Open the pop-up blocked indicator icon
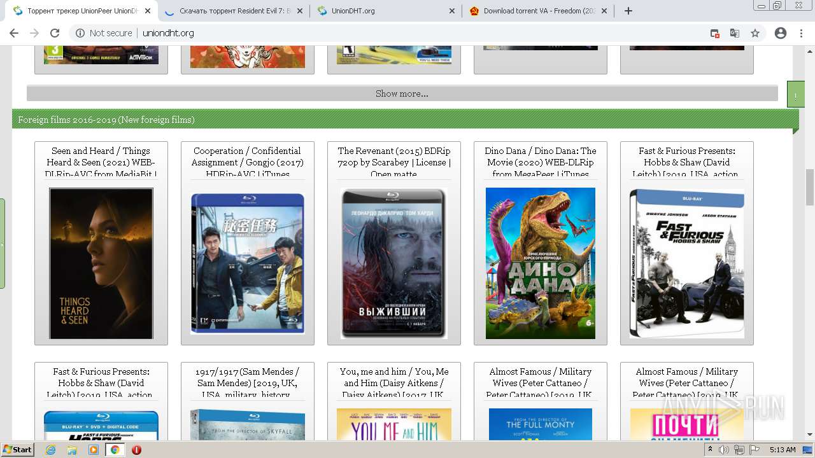This screenshot has width=815, height=458. coord(714,33)
